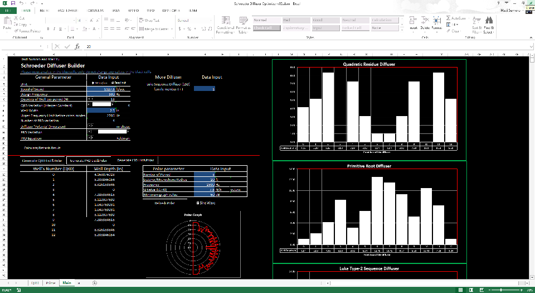Click the Redo arrow icon
The height and width of the screenshot is (293, 535).
coord(32,3)
